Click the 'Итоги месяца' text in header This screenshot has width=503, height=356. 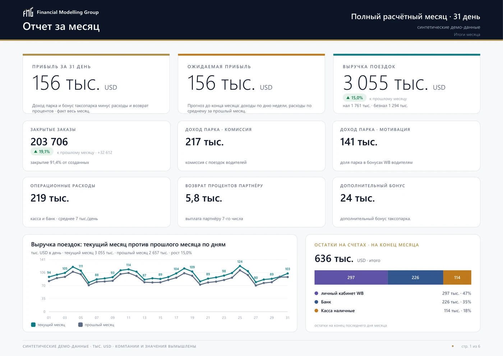click(x=467, y=35)
